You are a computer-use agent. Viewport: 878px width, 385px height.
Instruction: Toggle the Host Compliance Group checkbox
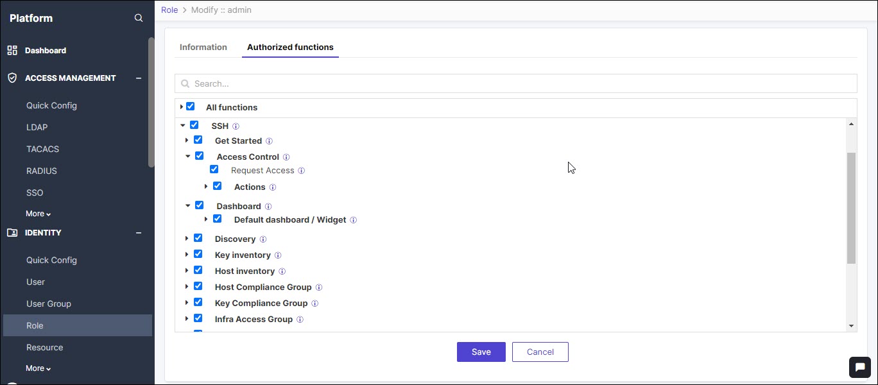point(198,286)
